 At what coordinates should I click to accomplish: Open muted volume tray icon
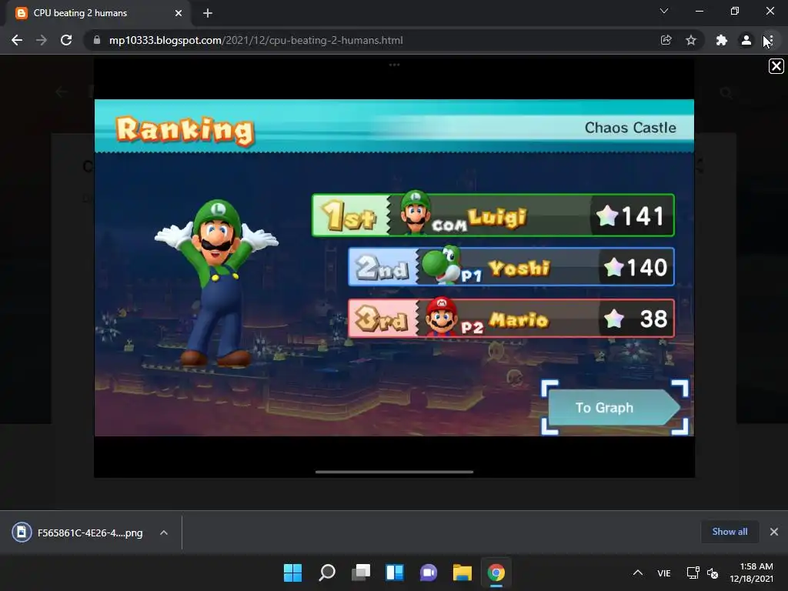[713, 573]
